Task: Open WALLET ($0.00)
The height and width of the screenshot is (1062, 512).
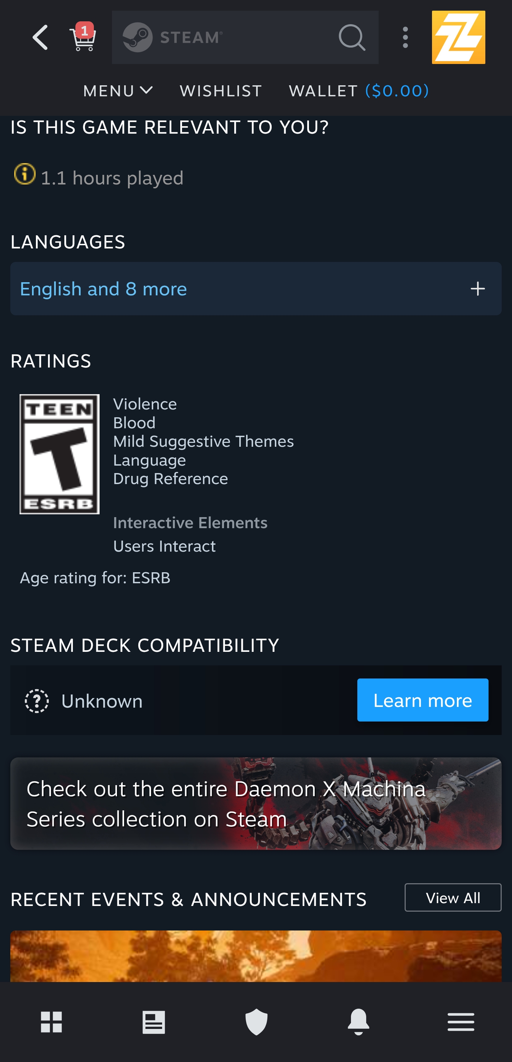Action: (358, 91)
